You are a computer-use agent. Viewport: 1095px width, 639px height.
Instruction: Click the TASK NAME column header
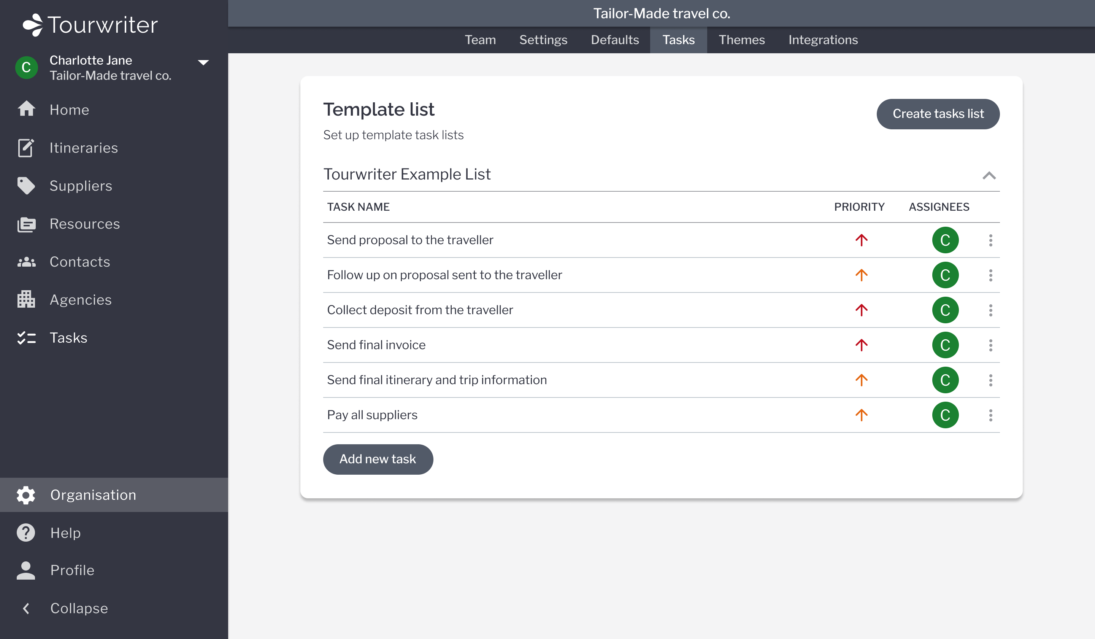pyautogui.click(x=358, y=207)
